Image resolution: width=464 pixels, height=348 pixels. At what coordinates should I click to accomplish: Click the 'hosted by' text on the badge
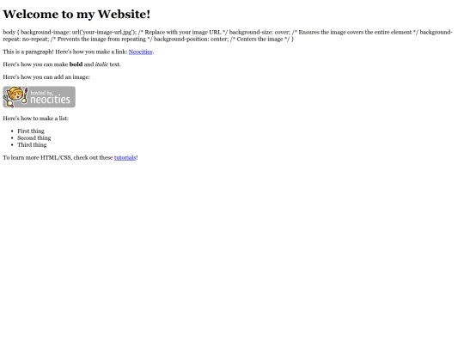[41, 93]
